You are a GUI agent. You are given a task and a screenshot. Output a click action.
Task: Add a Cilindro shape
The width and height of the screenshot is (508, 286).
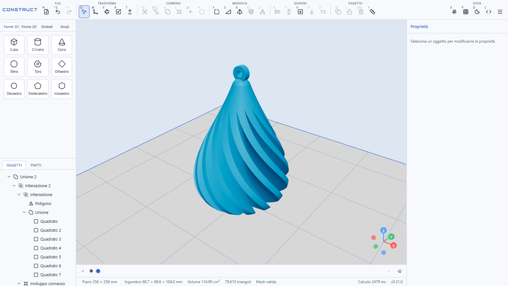point(38,45)
